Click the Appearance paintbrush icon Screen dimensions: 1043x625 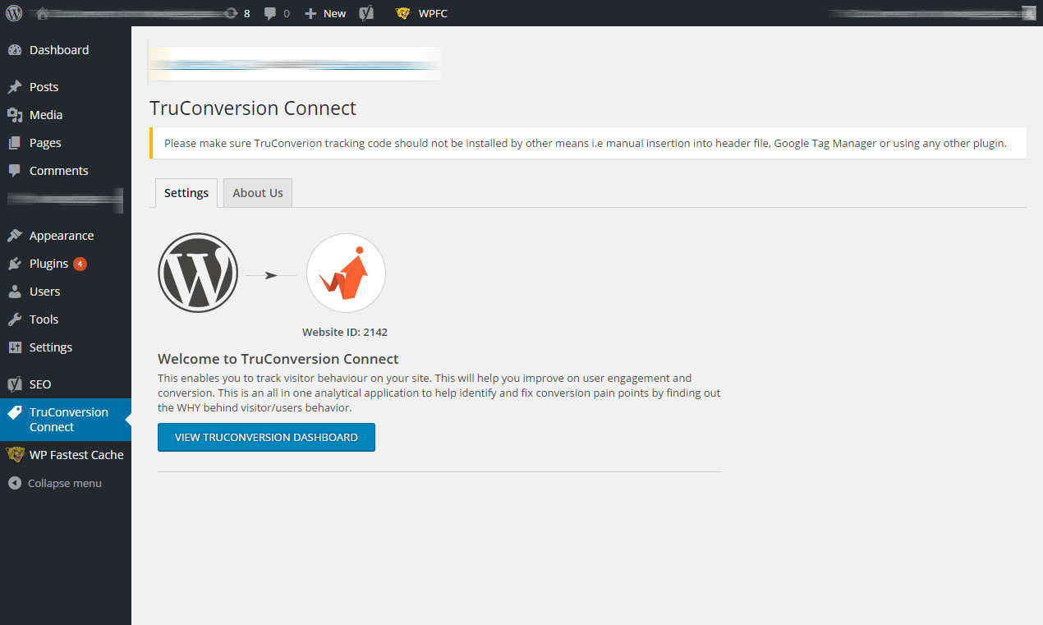pos(15,236)
